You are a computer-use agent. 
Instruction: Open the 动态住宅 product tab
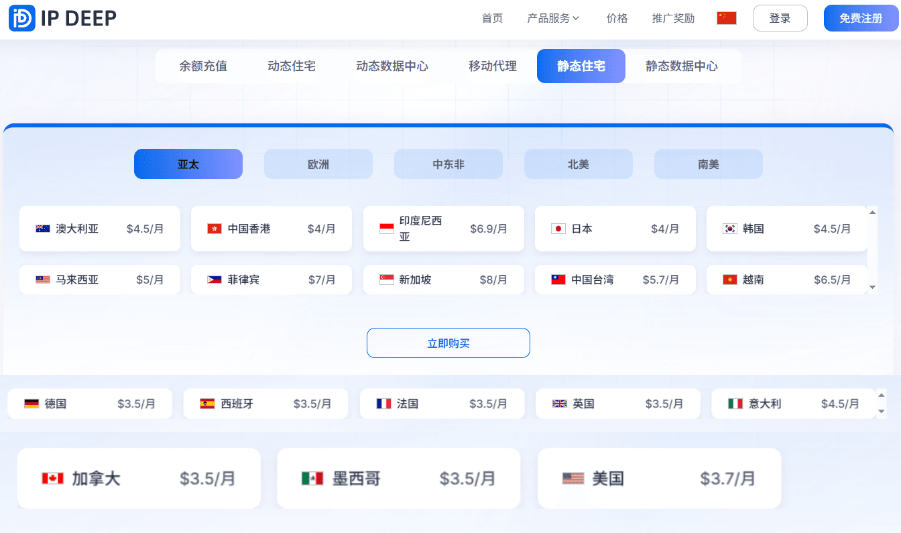coord(292,66)
